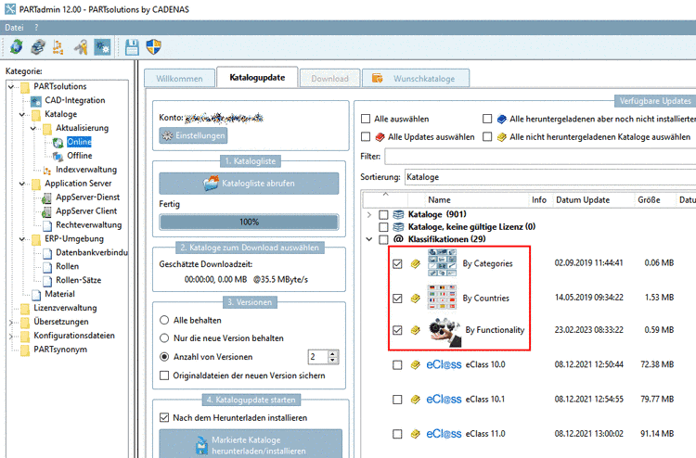Click the eClass logo in eClass 11.0 row
The image size is (696, 458).
(x=444, y=434)
